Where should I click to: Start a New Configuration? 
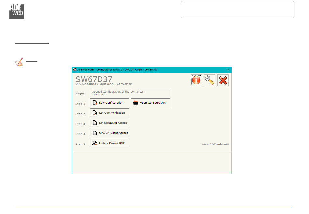110,103
